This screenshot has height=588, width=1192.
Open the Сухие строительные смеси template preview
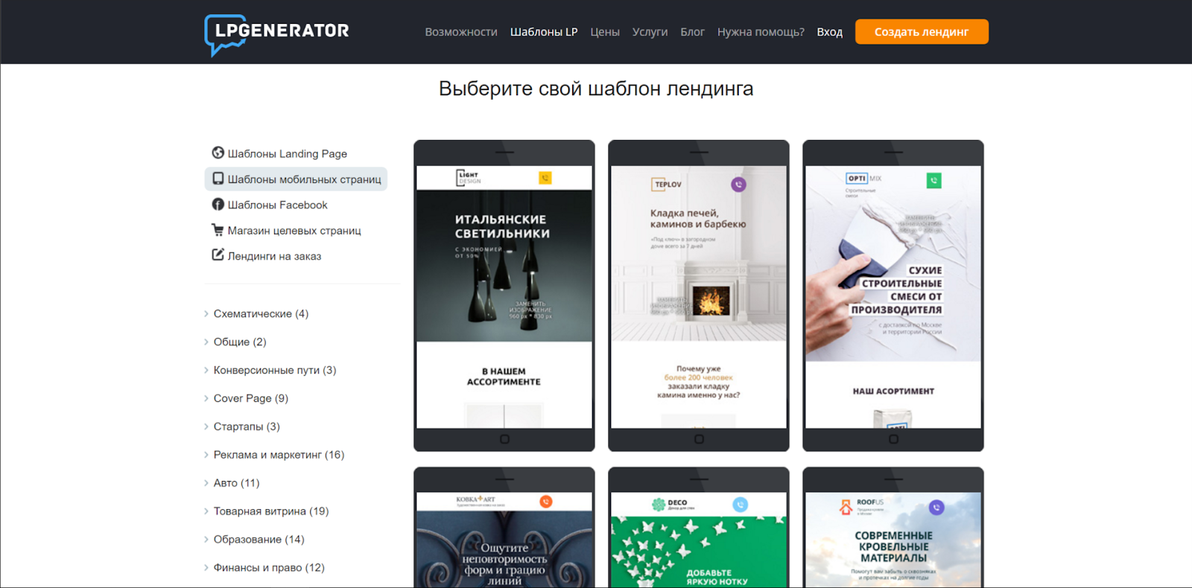893,295
